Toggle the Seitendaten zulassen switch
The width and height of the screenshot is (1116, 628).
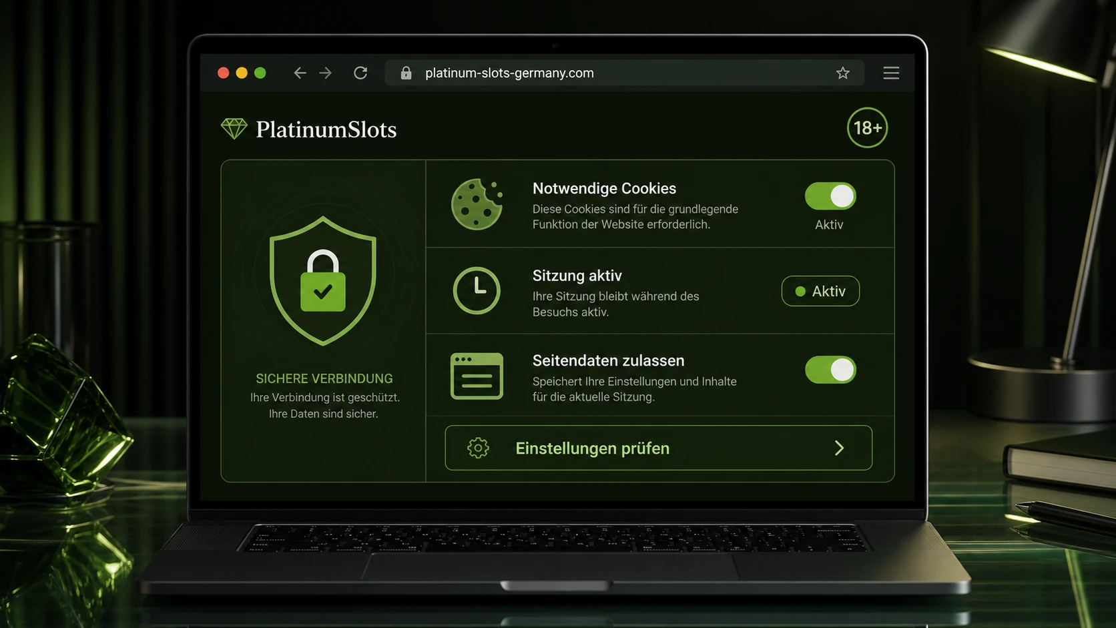[830, 370]
